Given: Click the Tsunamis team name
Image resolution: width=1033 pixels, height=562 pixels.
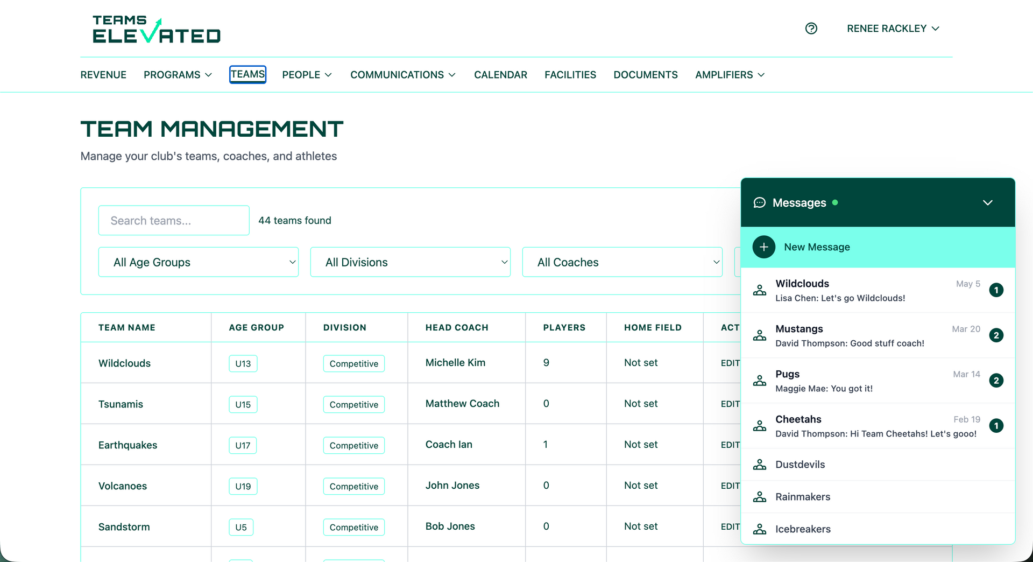Looking at the screenshot, I should click(x=121, y=404).
